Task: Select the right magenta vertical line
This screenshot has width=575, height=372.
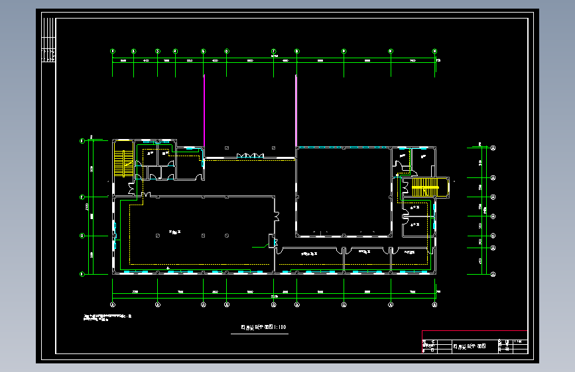Action: click(296, 111)
